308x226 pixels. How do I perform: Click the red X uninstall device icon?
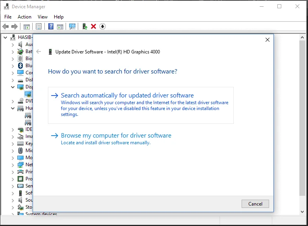[x=93, y=26]
